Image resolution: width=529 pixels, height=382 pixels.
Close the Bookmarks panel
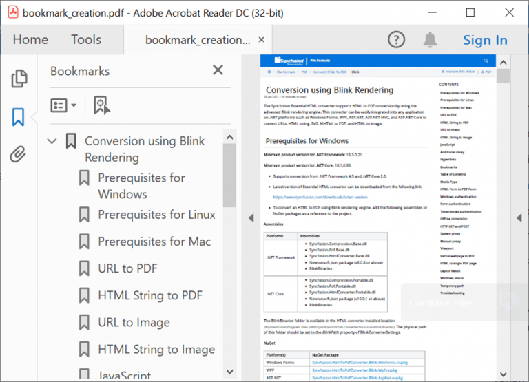pos(218,70)
